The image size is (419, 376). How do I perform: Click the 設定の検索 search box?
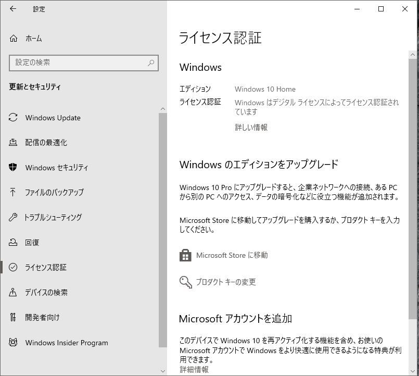click(84, 63)
